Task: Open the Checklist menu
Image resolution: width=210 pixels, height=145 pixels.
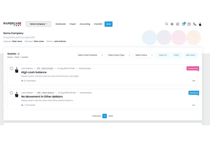Action: [x=98, y=24]
